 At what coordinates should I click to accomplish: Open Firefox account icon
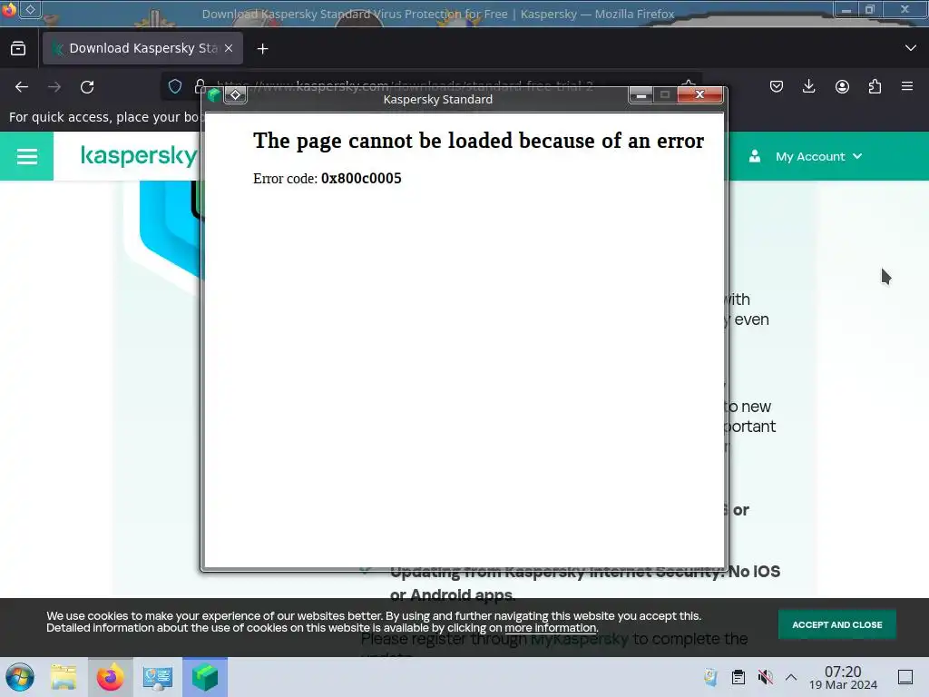click(x=842, y=87)
